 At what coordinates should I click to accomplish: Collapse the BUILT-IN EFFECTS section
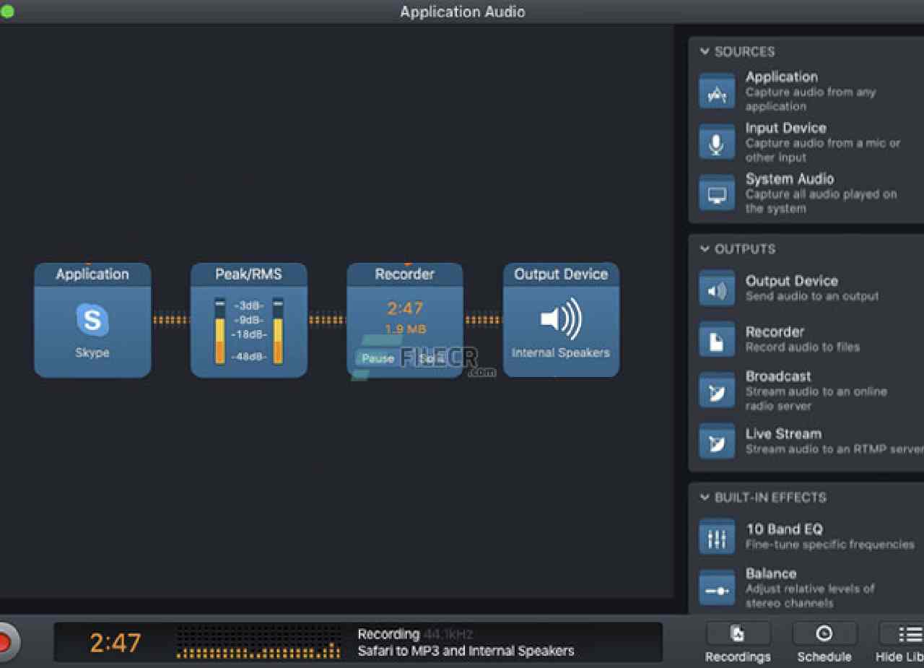705,497
